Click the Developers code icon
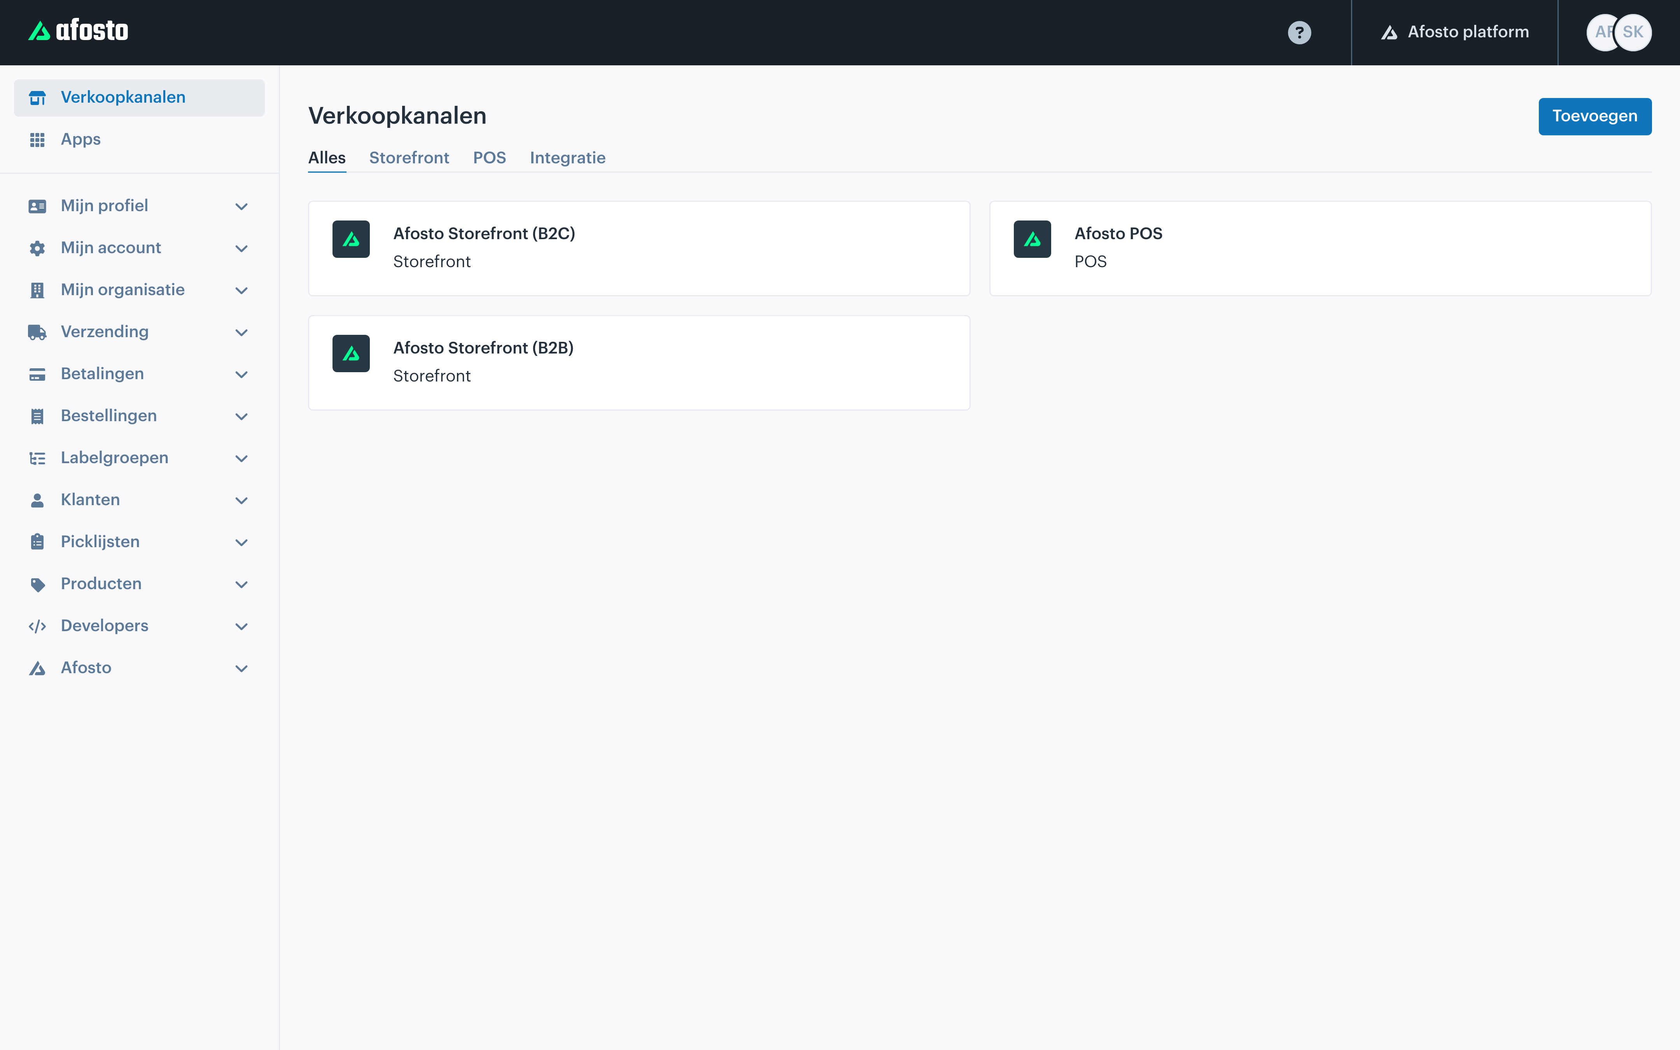1680x1050 pixels. pos(37,626)
